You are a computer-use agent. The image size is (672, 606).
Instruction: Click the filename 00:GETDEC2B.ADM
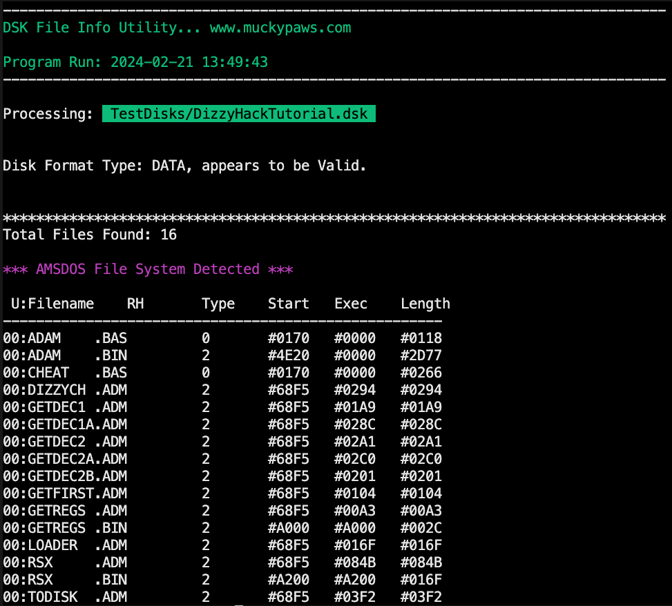pos(65,476)
